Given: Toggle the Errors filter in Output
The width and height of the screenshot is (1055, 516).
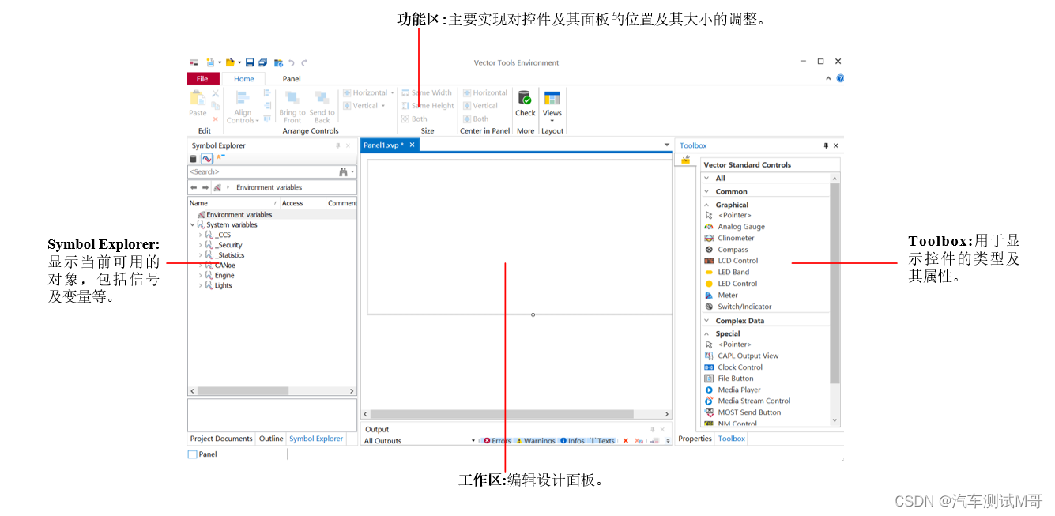Looking at the screenshot, I should (x=497, y=441).
